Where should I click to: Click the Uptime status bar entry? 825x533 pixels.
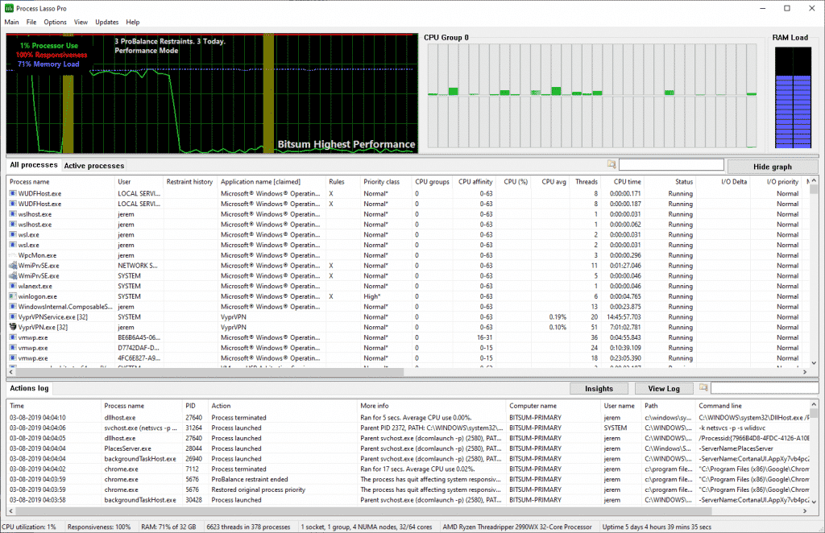pos(657,527)
